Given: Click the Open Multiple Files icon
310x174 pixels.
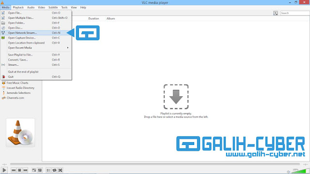Looking at the screenshot, I should [3, 18].
